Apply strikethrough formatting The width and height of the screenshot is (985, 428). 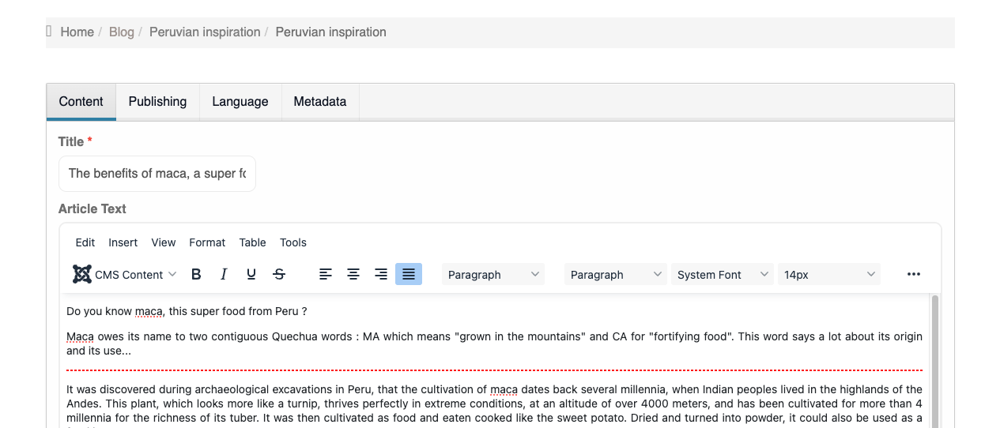[279, 275]
